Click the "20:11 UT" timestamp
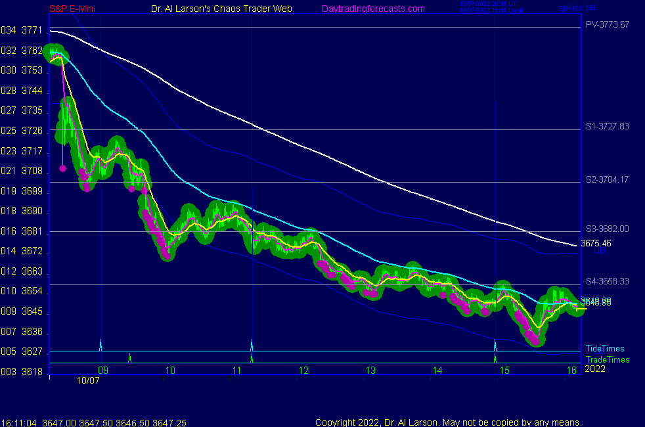The width and height of the screenshot is (645, 427). [502, 4]
